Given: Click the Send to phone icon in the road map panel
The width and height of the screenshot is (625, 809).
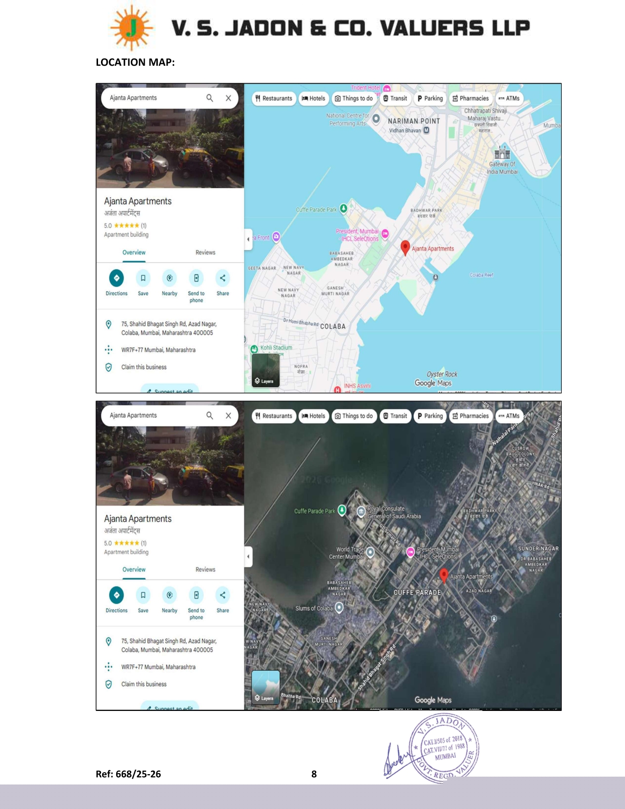Looking at the screenshot, I should [196, 278].
